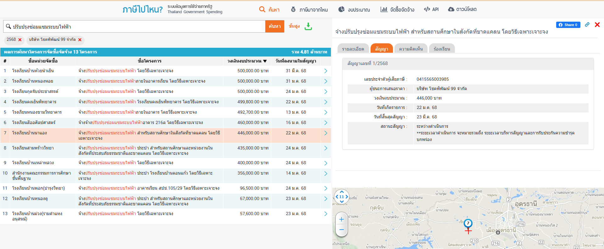Viewport: 604px width, 249px height.
Task: Open the ความคิดเห็น tab
Action: coord(411,49)
